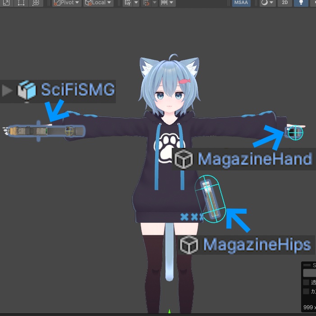Screen dimensions: 316x316
Task: Open the grid visibility options arrow
Action: pyautogui.click(x=136, y=3)
